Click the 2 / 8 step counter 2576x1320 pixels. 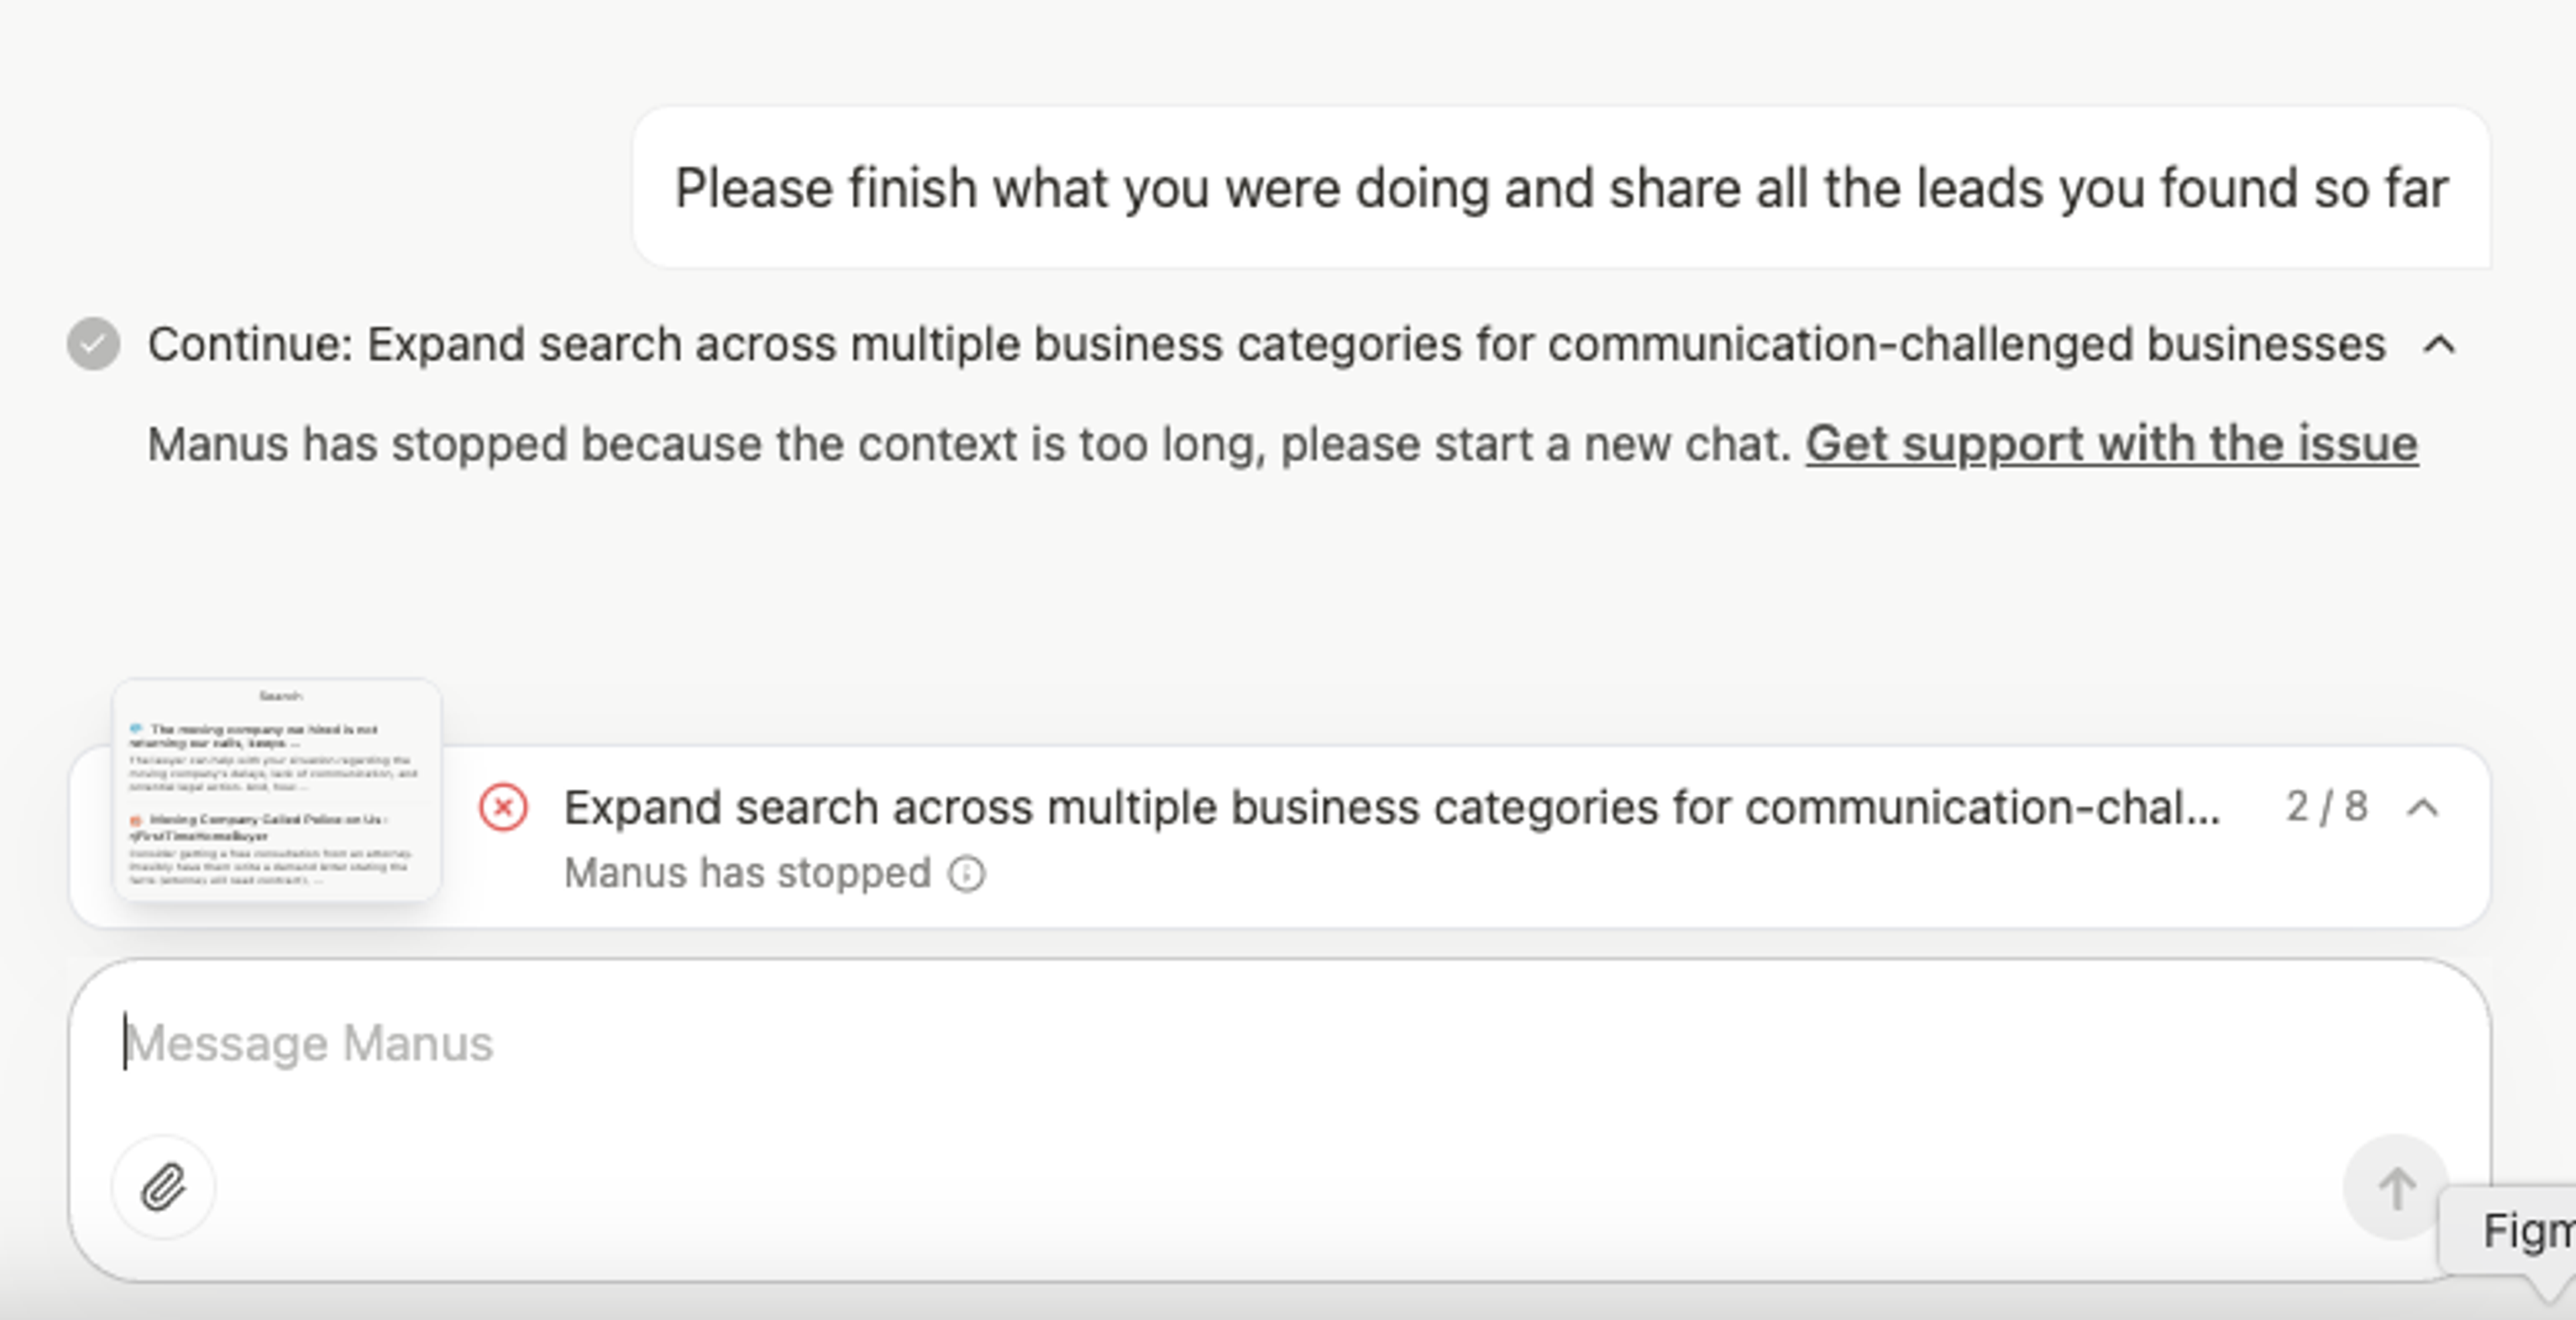[x=2326, y=807]
